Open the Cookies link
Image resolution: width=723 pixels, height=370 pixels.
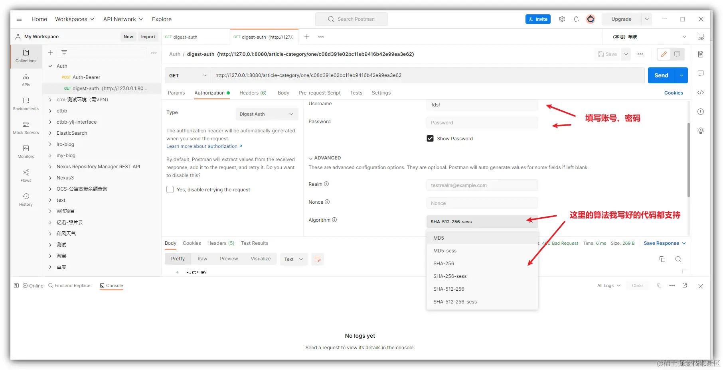[674, 93]
